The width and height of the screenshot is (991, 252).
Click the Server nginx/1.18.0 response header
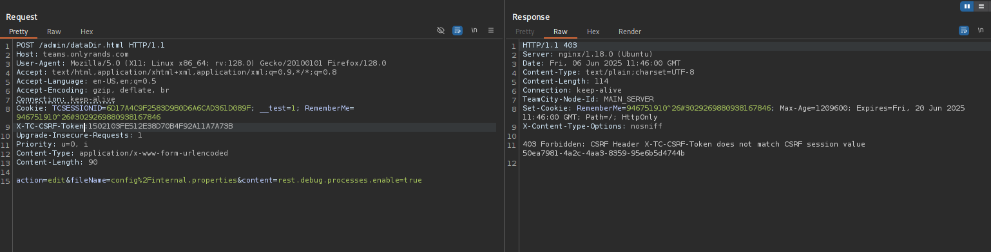[588, 54]
